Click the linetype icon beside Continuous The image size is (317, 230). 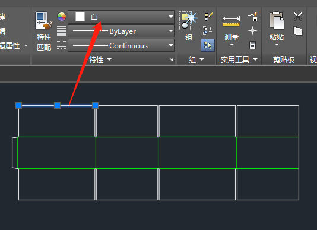[62, 45]
